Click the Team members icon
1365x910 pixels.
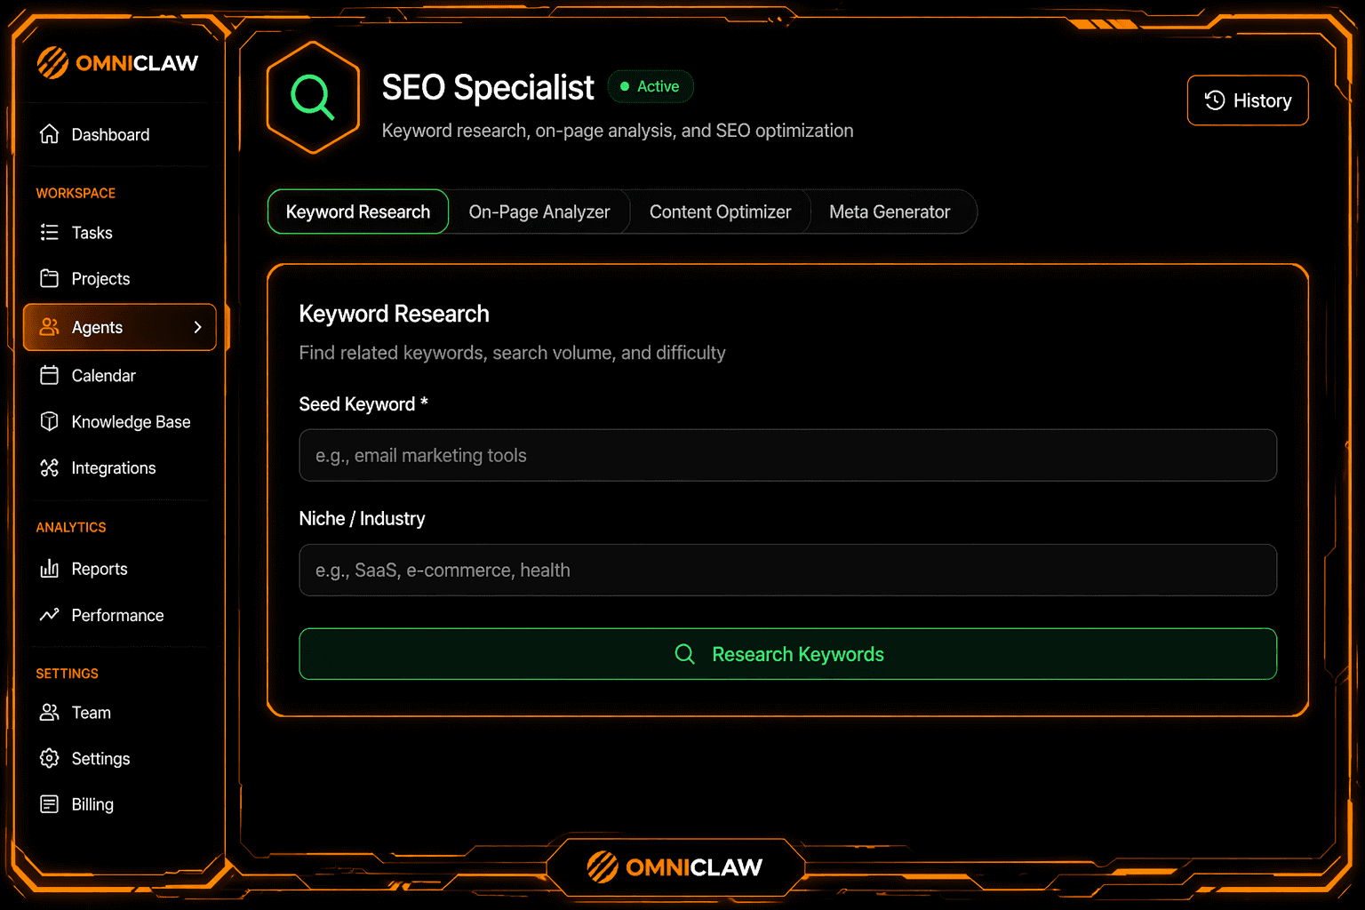click(50, 713)
